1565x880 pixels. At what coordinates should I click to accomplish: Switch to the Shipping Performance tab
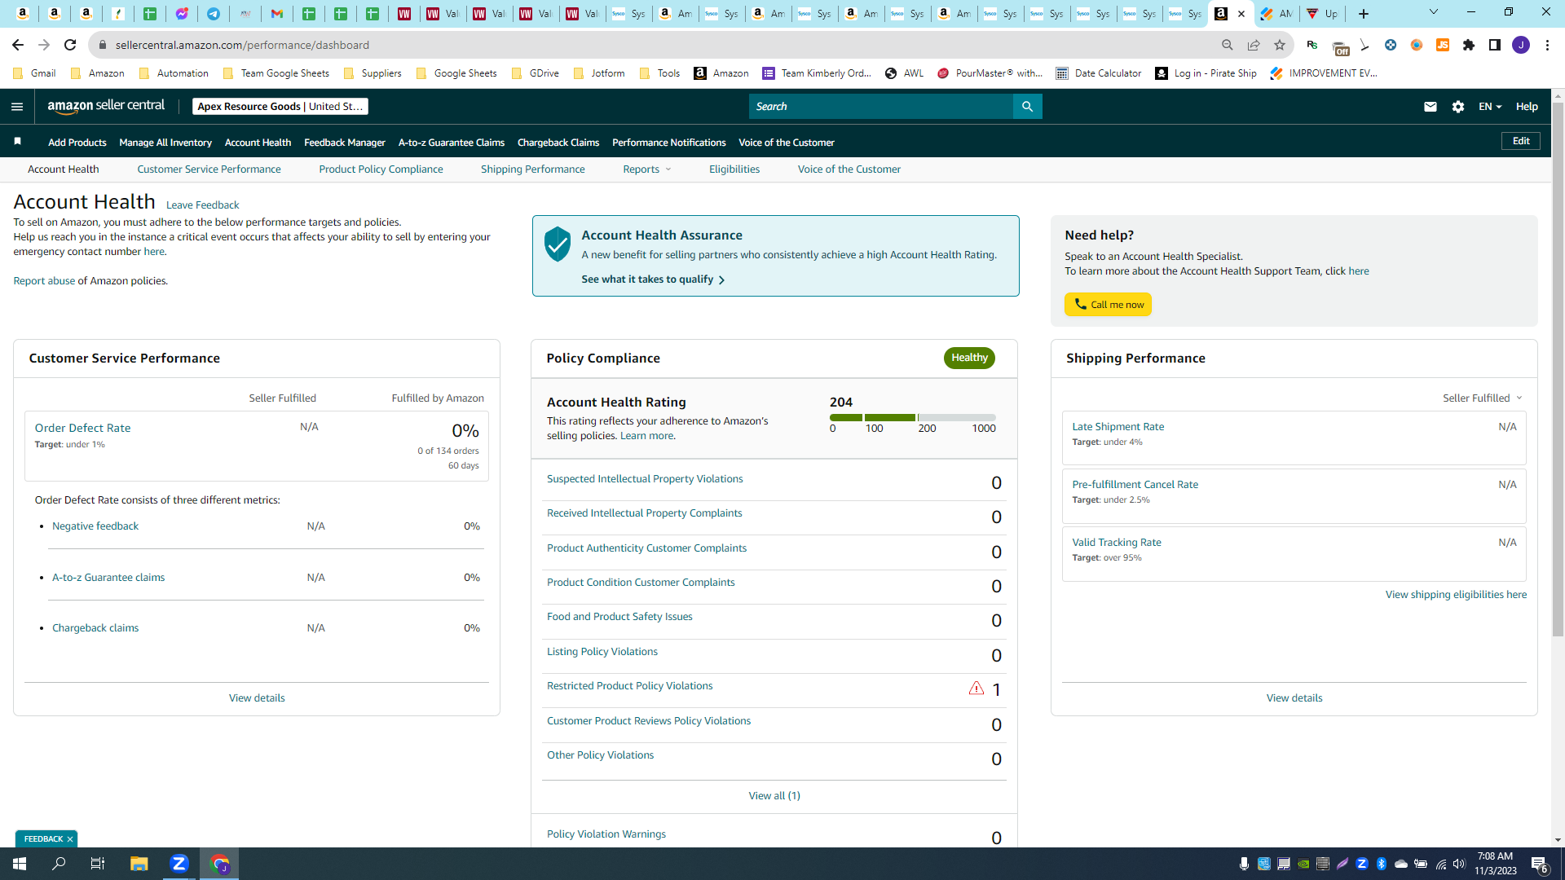point(532,169)
